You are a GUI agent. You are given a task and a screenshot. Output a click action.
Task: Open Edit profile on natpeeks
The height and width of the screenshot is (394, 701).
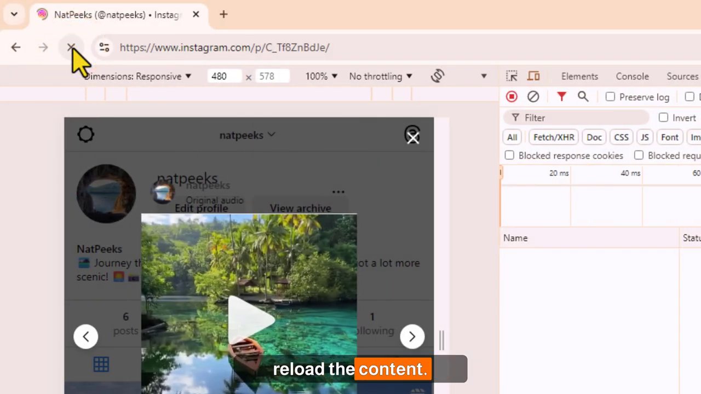[201, 208]
